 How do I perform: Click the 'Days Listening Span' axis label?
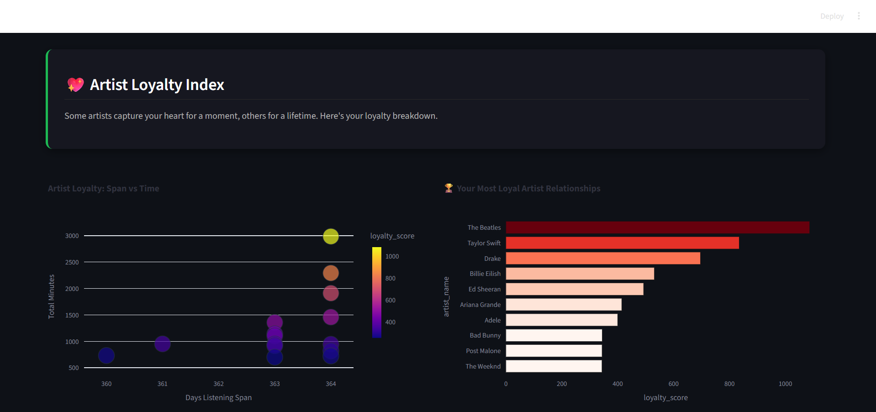tap(218, 397)
